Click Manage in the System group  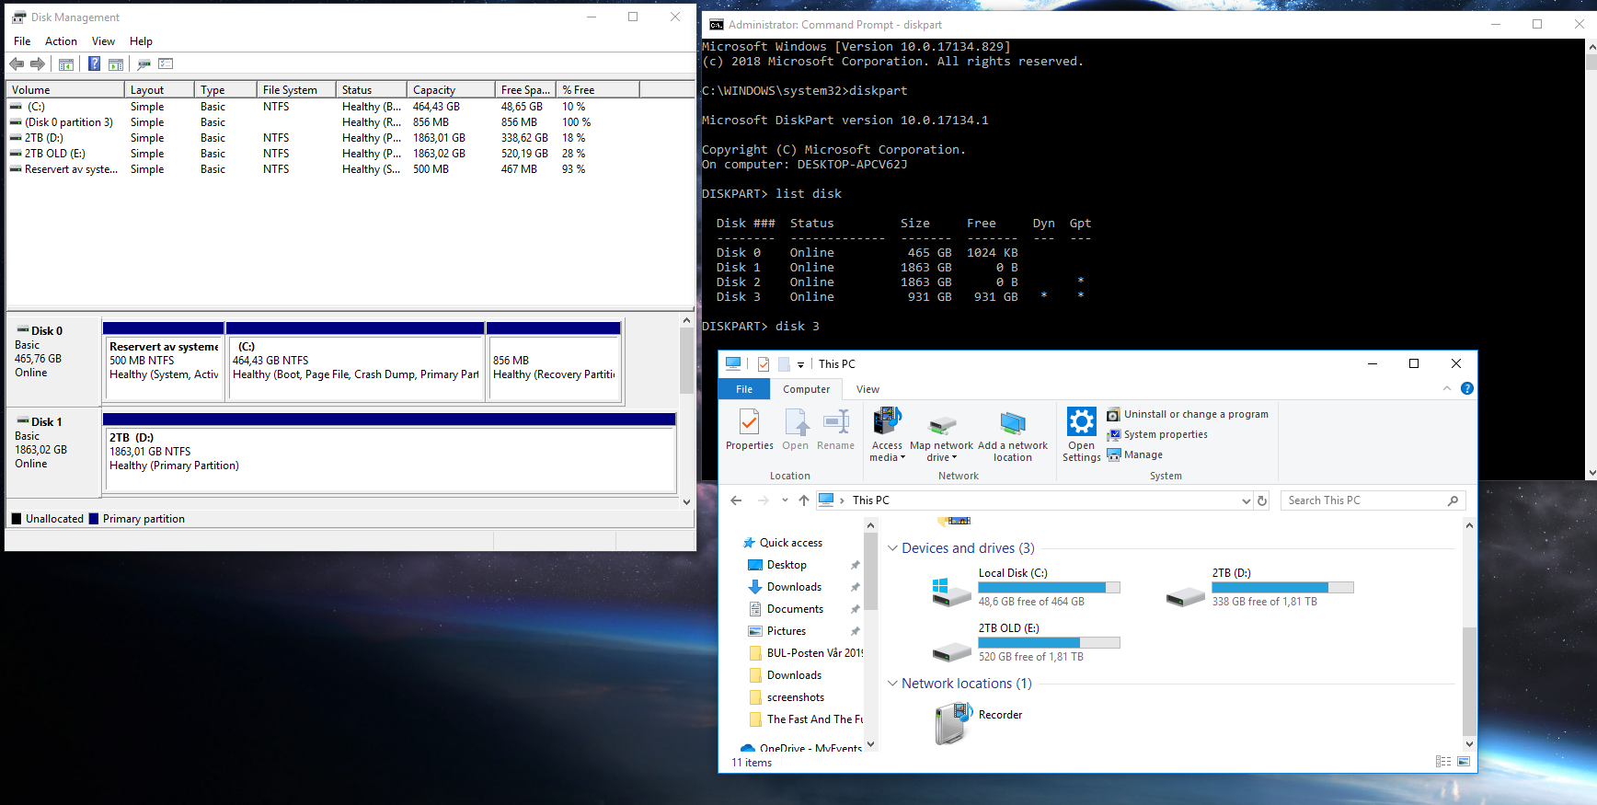(1134, 454)
